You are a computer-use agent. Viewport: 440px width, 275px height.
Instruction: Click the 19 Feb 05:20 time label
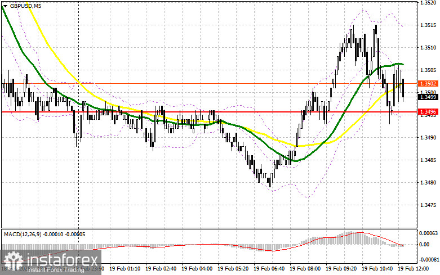point(233,269)
